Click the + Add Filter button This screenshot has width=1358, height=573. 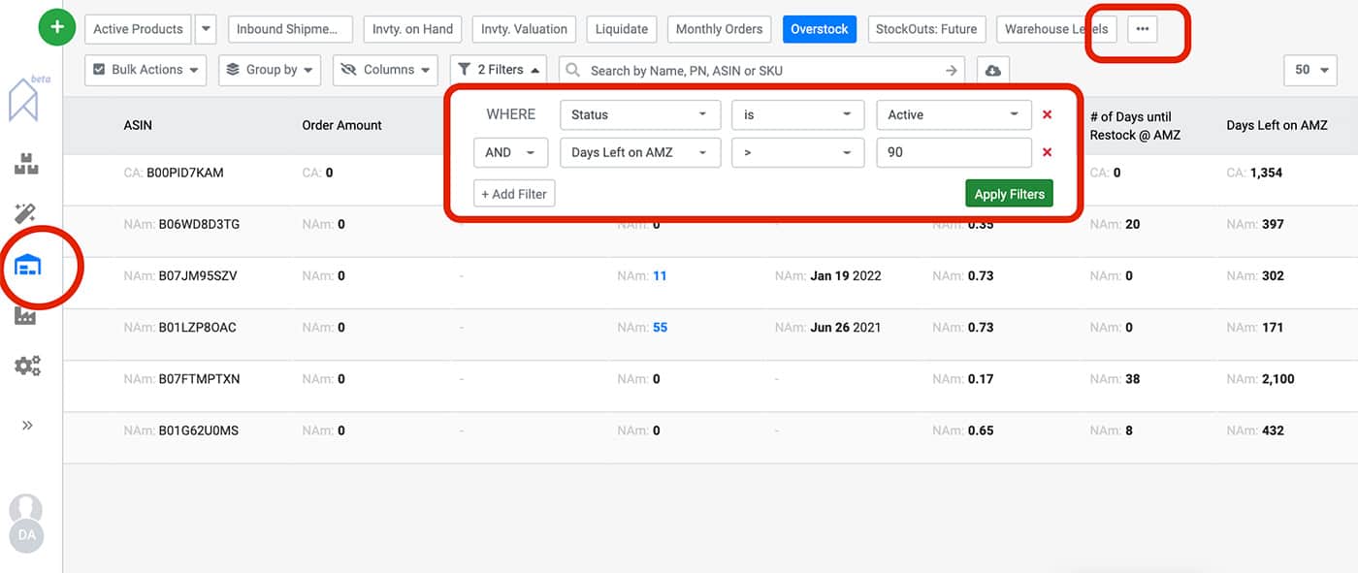coord(513,193)
